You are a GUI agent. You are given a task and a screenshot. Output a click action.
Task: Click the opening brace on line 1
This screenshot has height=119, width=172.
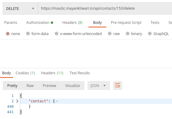coord(21,96)
